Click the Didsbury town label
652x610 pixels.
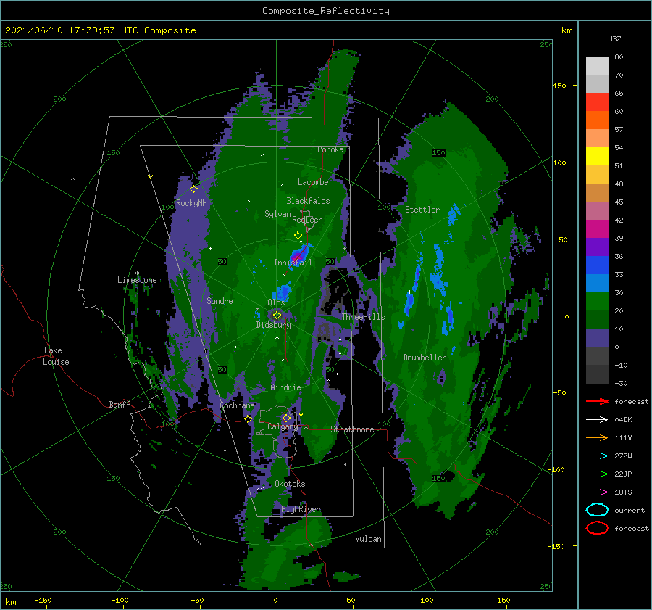(273, 325)
